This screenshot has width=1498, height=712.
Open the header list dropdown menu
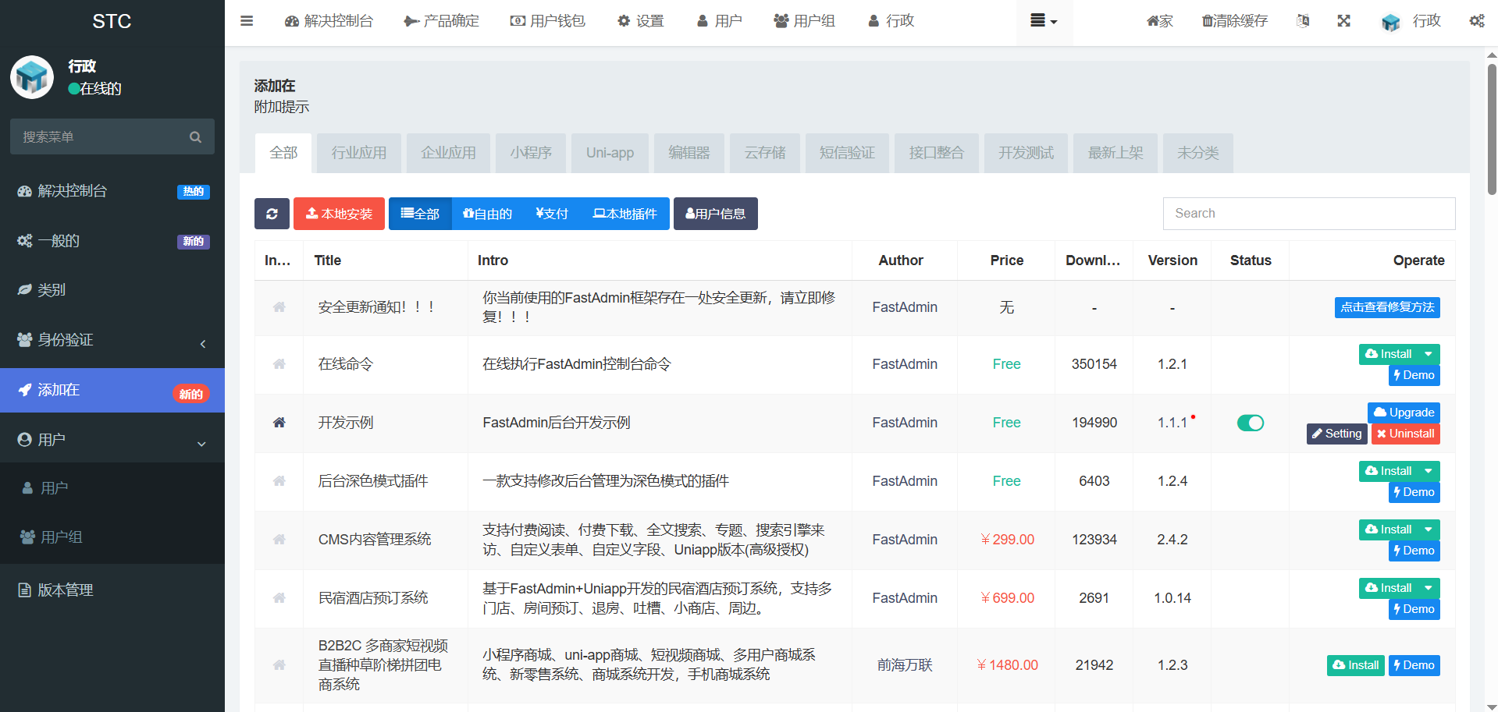pos(1044,21)
